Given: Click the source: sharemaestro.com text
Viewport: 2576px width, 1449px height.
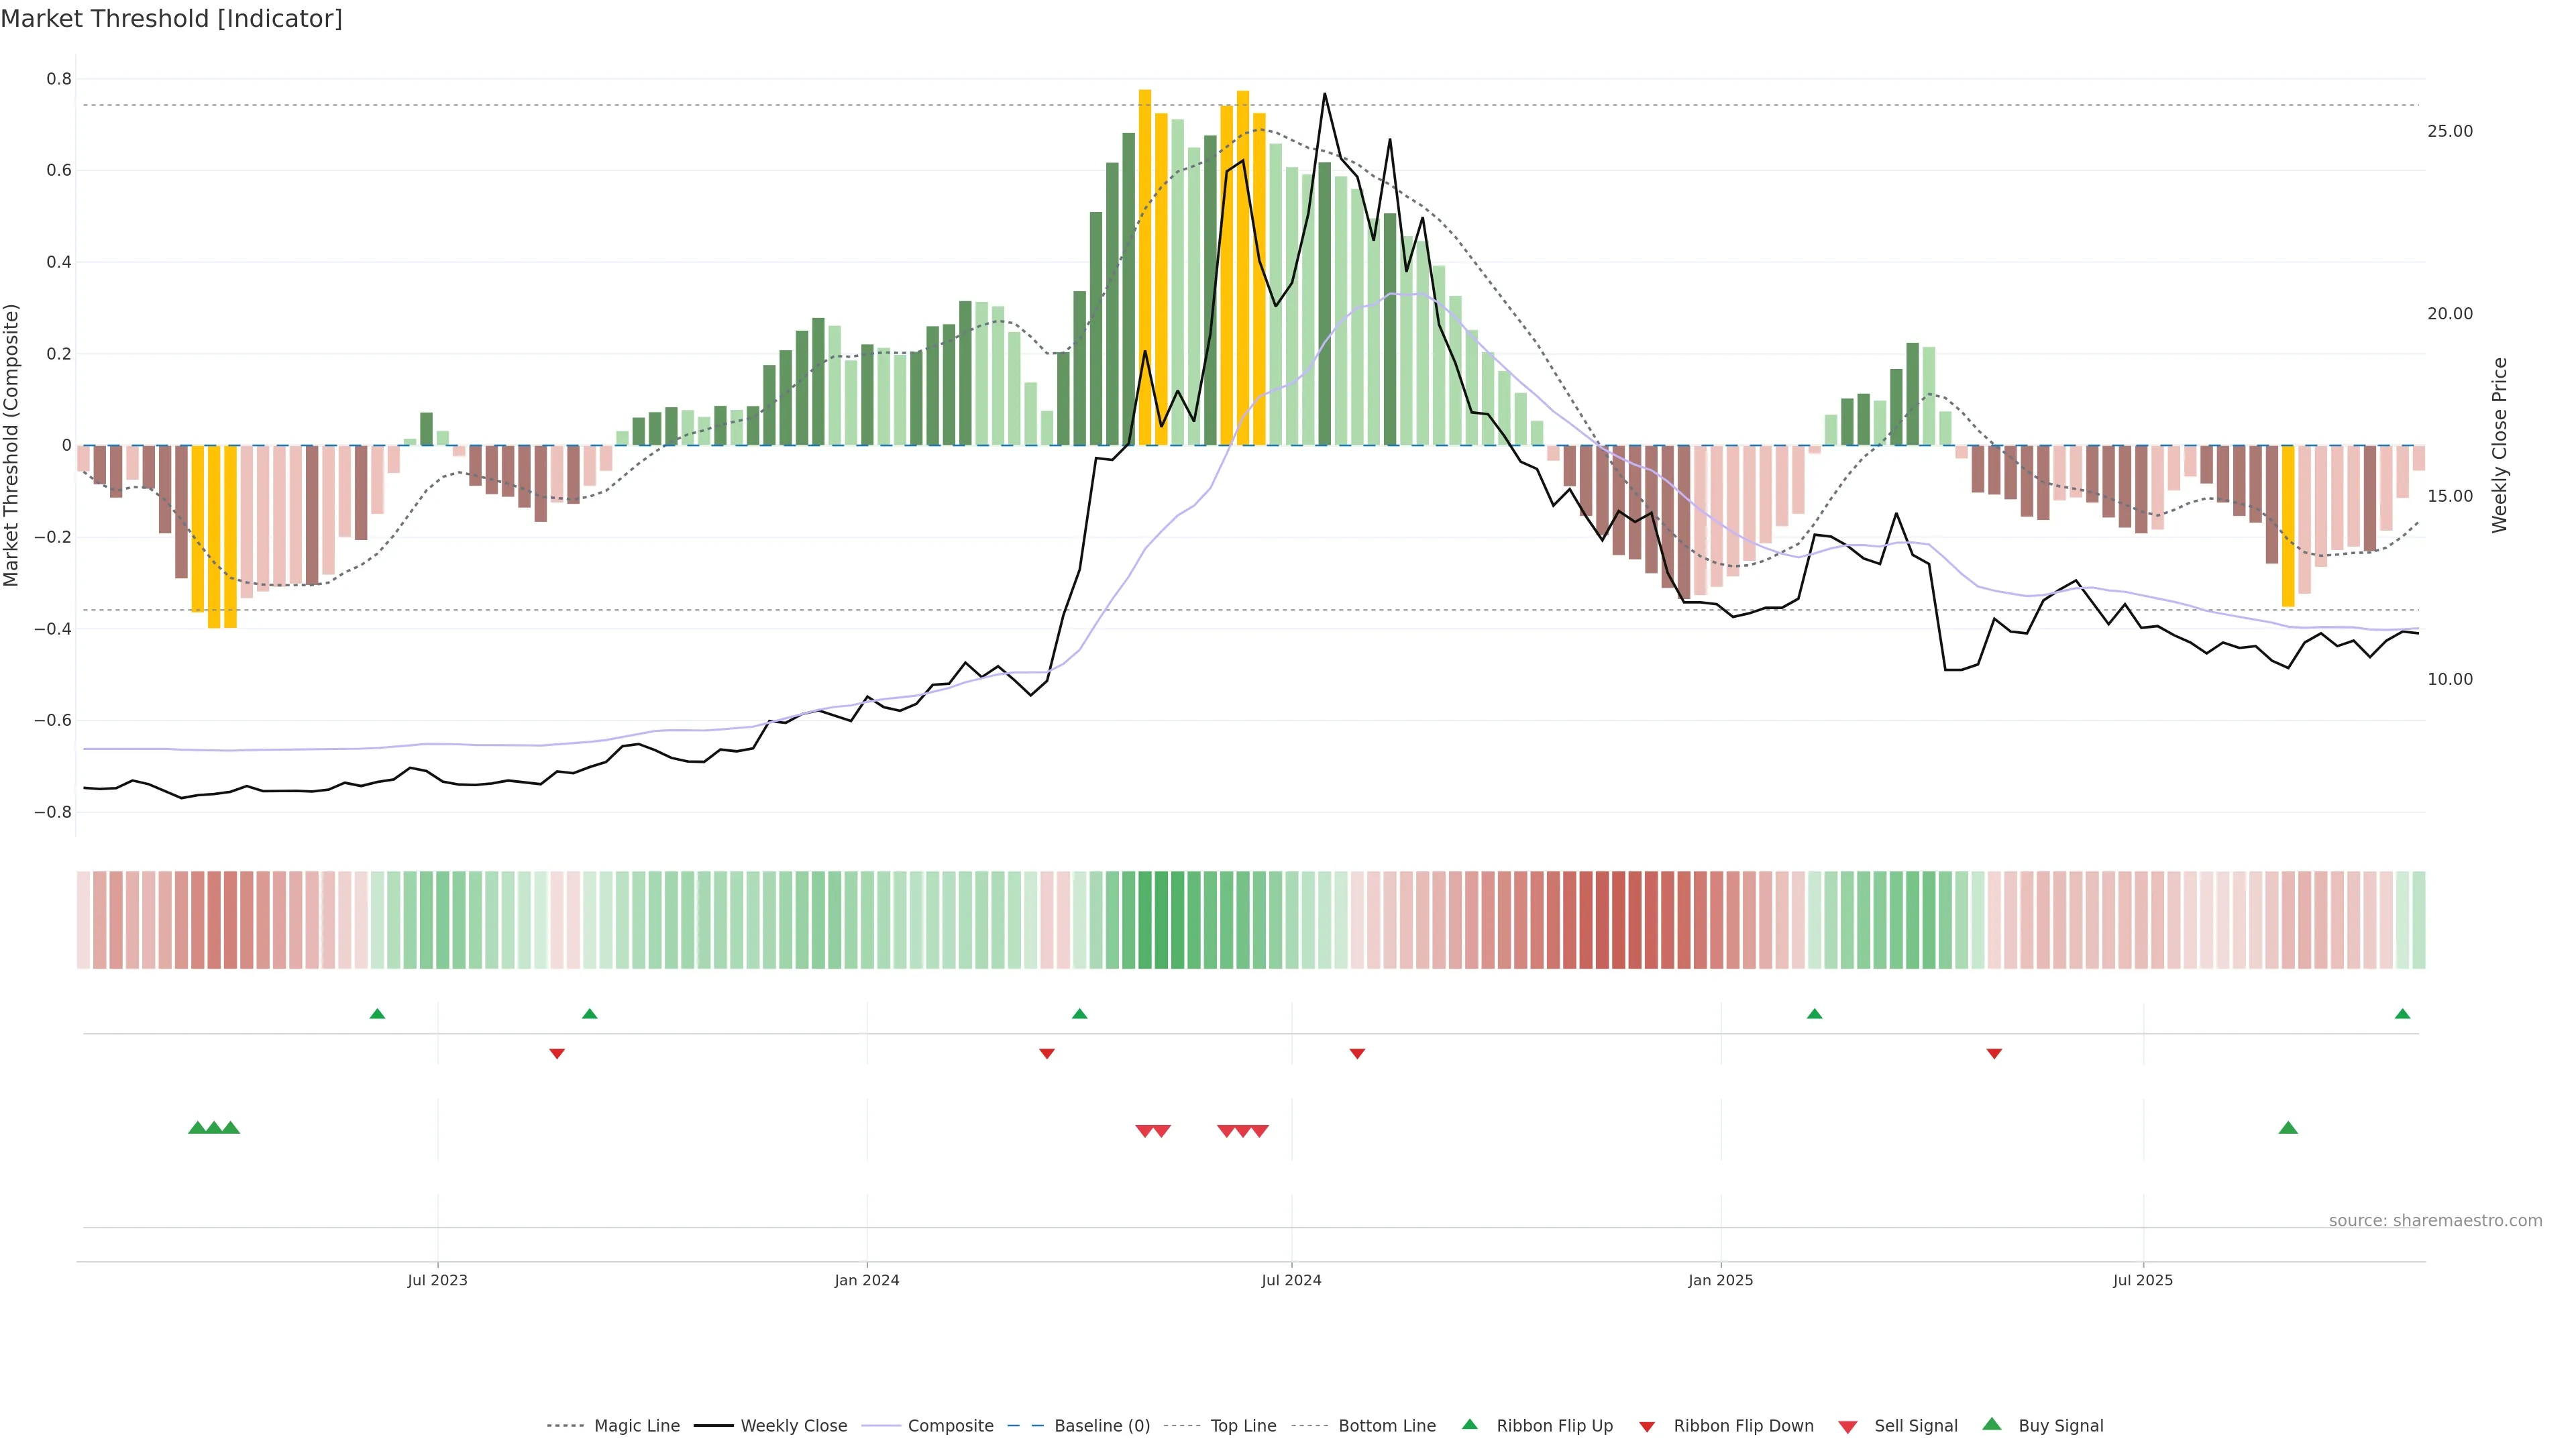Looking at the screenshot, I should pyautogui.click(x=2435, y=1221).
